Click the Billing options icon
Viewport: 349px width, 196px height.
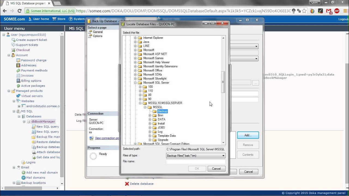18,81
